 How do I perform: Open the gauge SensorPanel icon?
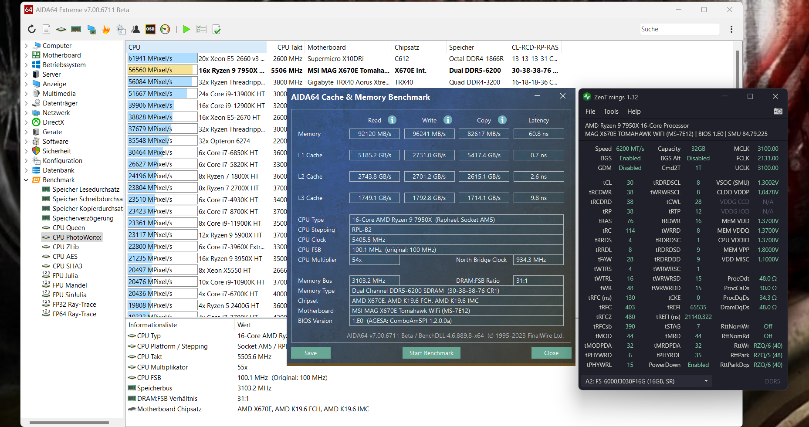click(165, 29)
